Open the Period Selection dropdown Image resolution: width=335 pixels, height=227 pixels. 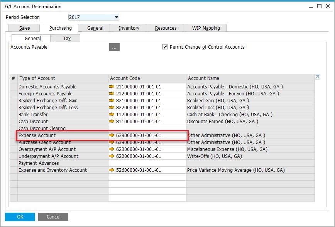pos(117,17)
